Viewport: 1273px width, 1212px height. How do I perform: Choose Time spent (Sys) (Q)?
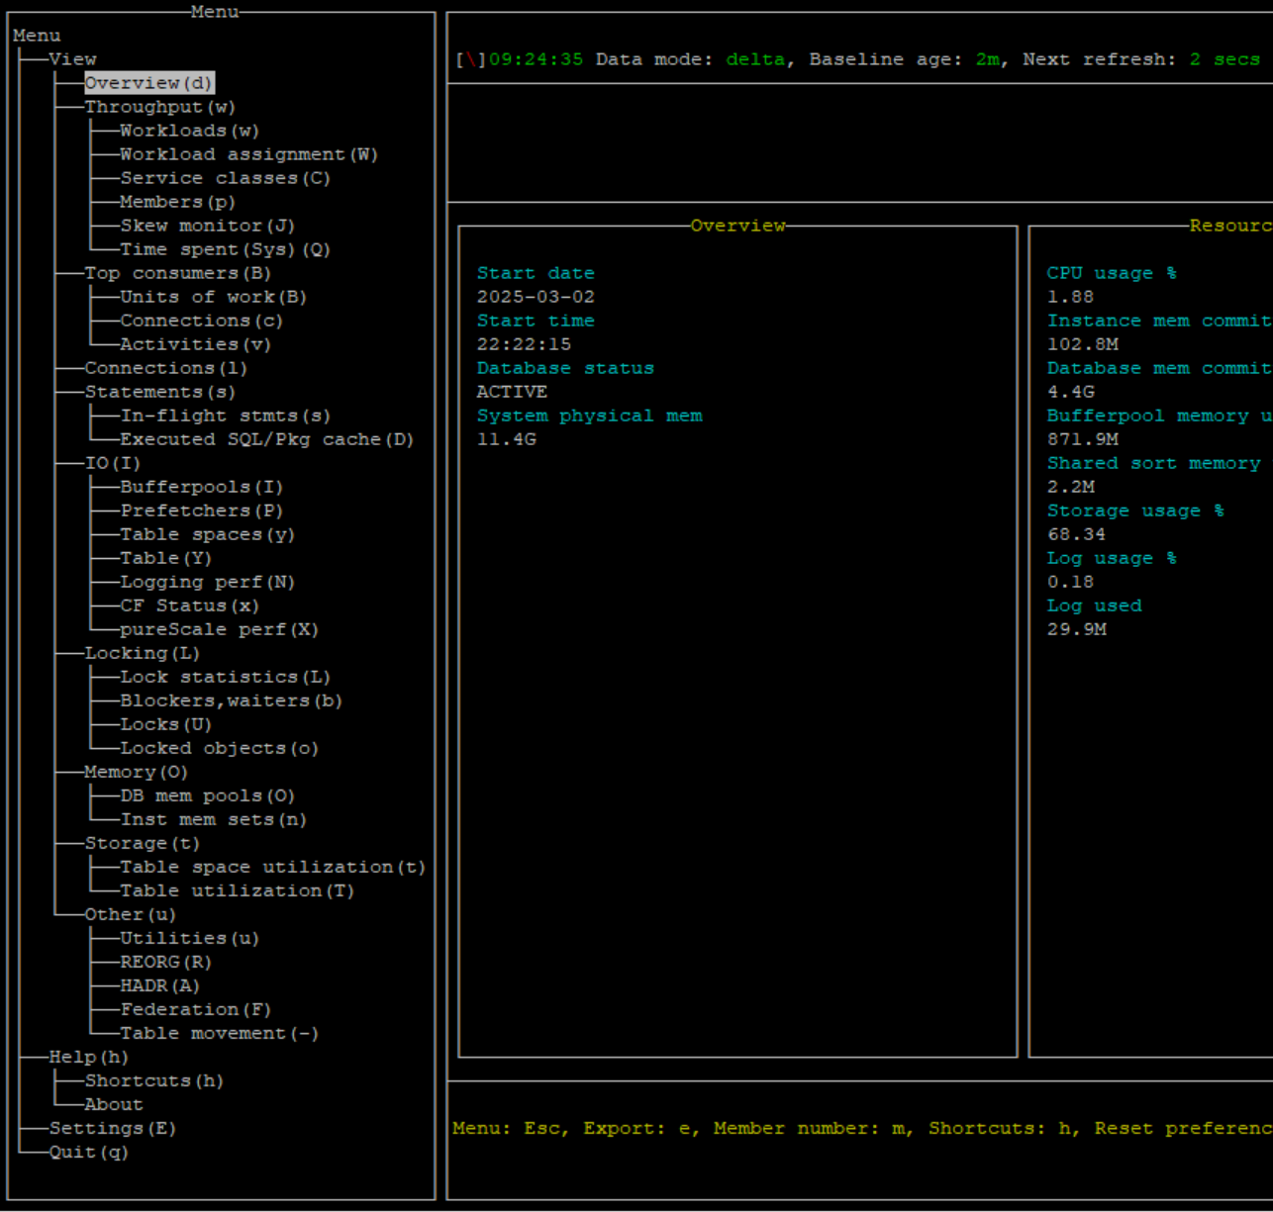coord(226,249)
